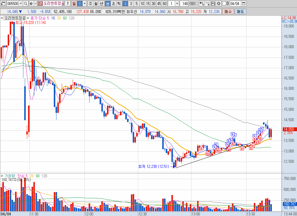Expand the period count dropdown after 60

click(177, 4)
